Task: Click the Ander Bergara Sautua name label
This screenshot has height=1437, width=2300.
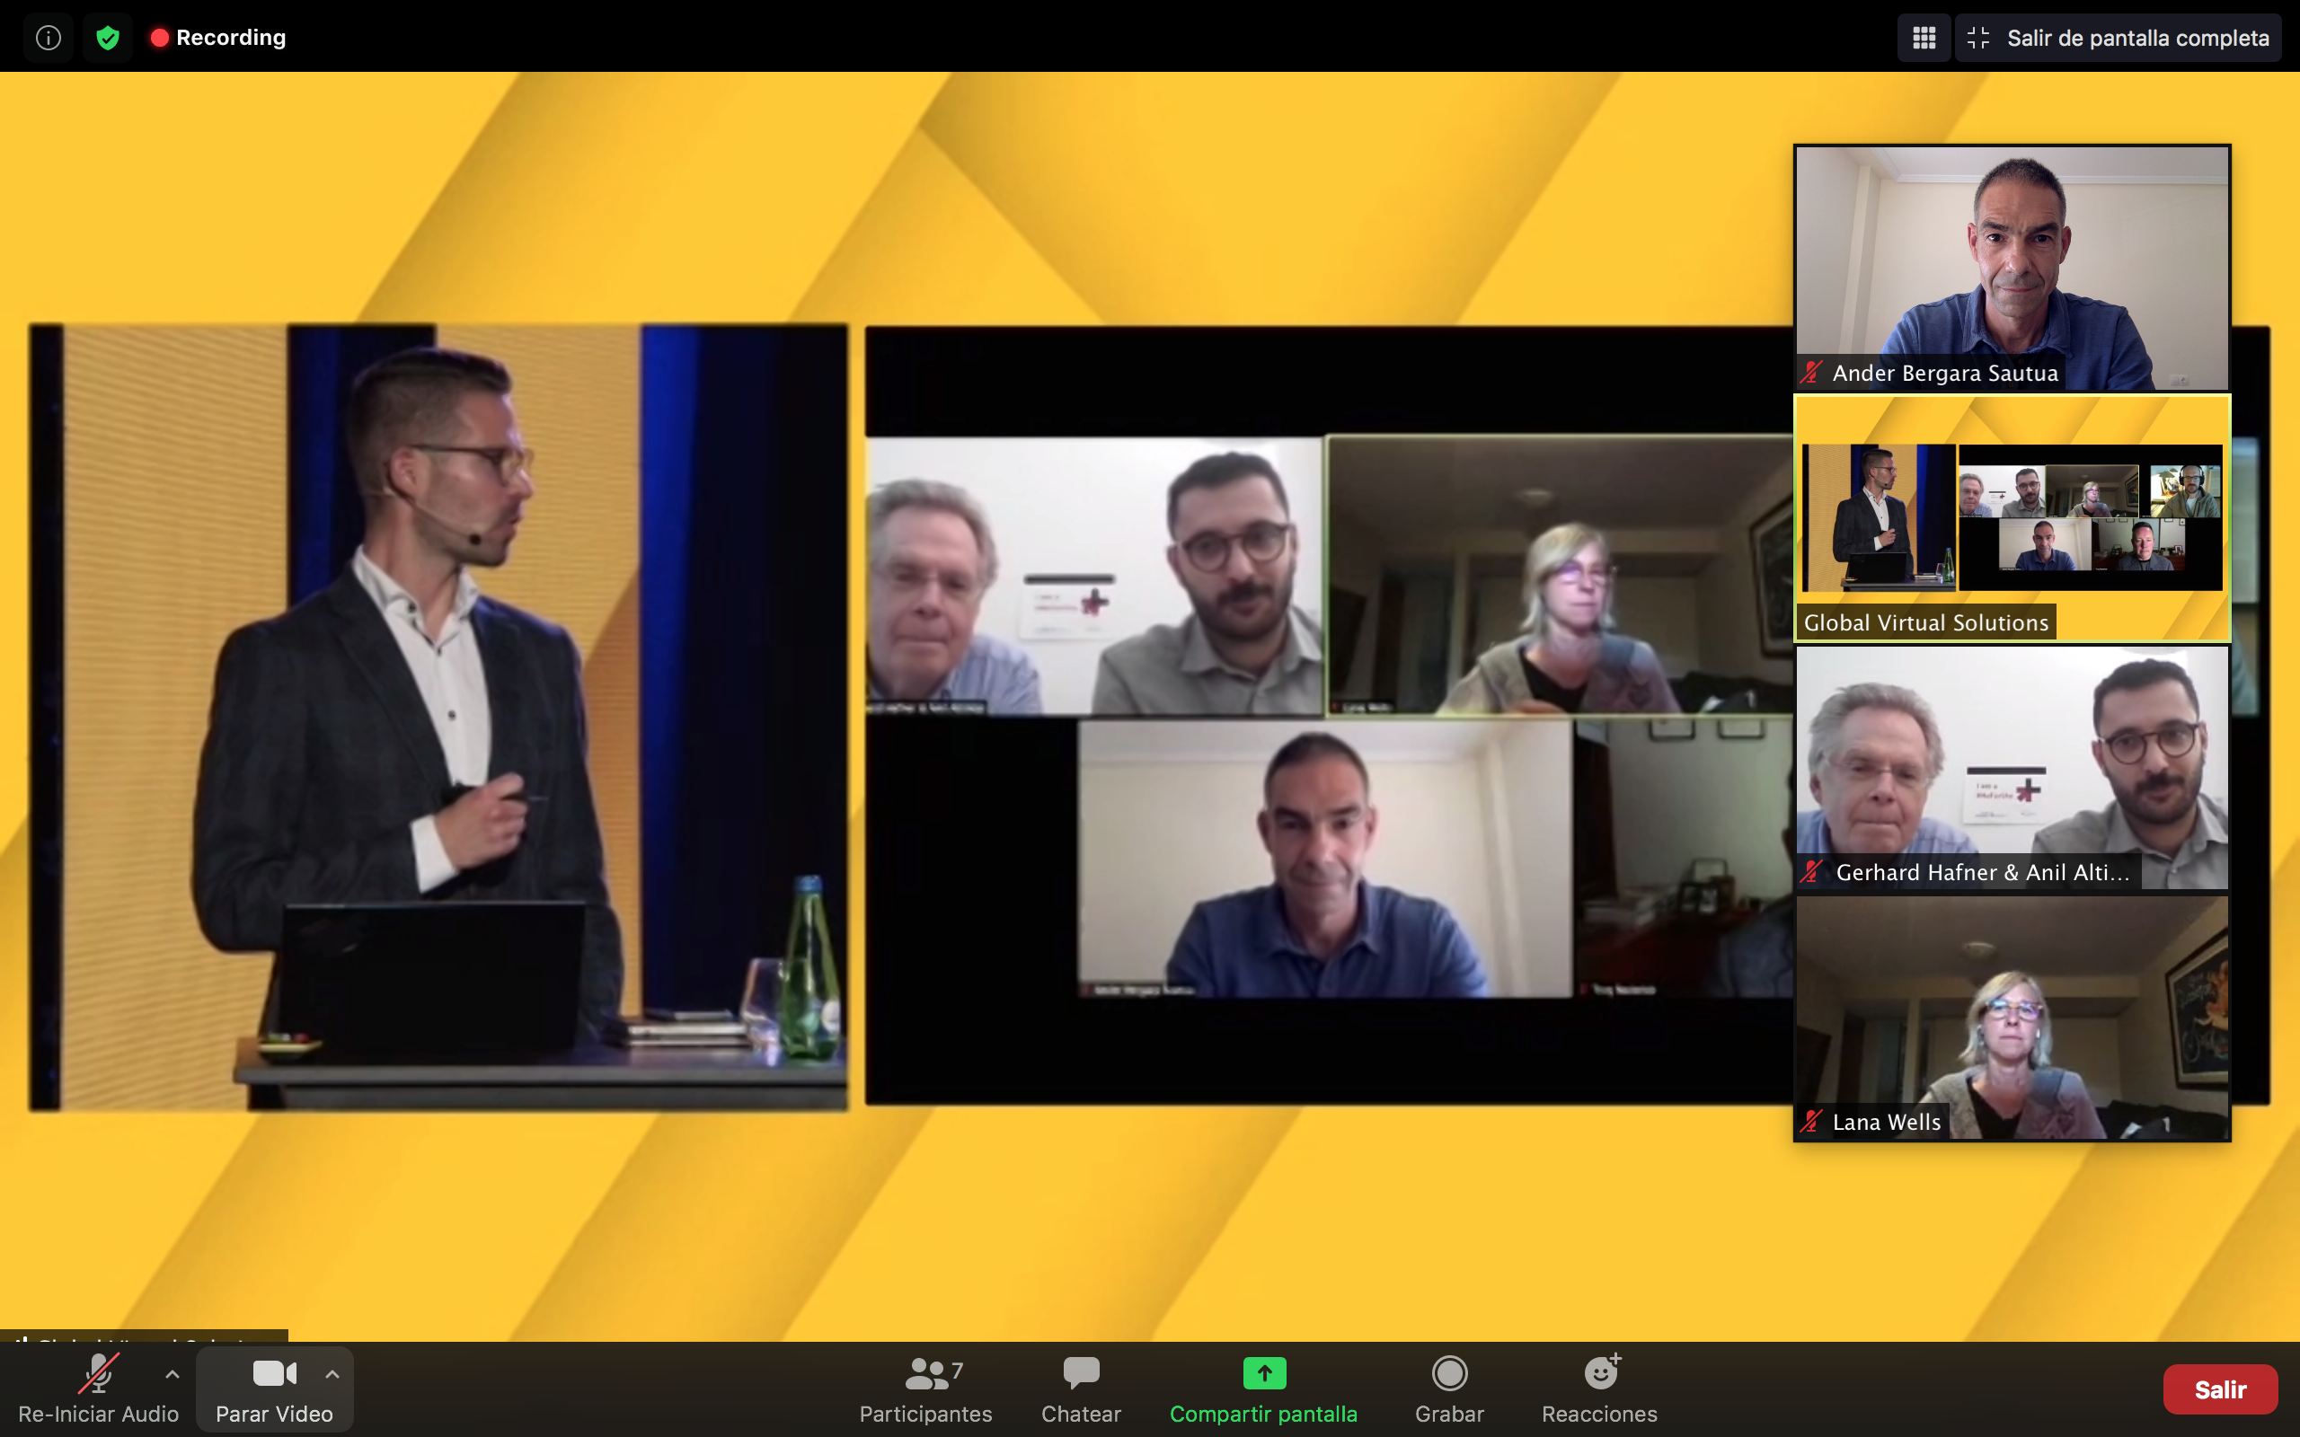Action: (1944, 373)
